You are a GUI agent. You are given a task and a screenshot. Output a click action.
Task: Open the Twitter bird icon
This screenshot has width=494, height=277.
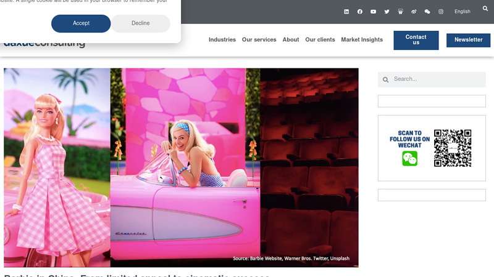pyautogui.click(x=387, y=12)
